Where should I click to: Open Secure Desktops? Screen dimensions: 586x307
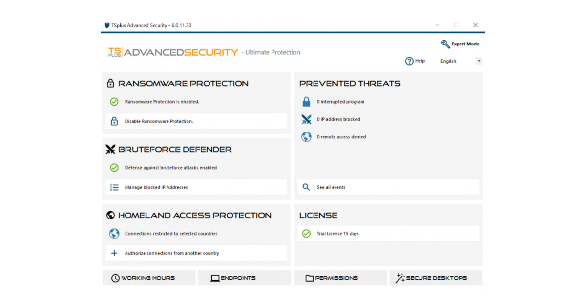coord(436,278)
